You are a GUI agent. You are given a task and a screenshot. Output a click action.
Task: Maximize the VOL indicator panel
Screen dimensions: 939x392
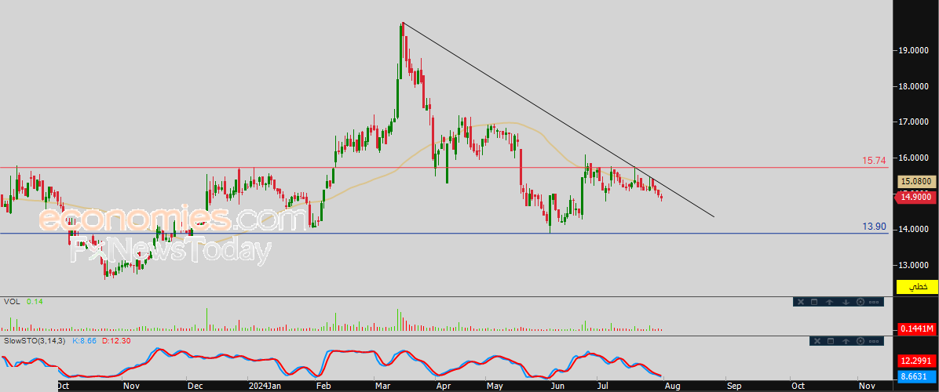tap(814, 302)
